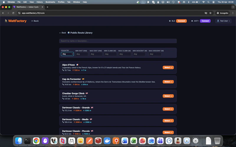Select the Cap de Formentor route
This screenshot has width=236, height=147.
pyautogui.click(x=168, y=82)
